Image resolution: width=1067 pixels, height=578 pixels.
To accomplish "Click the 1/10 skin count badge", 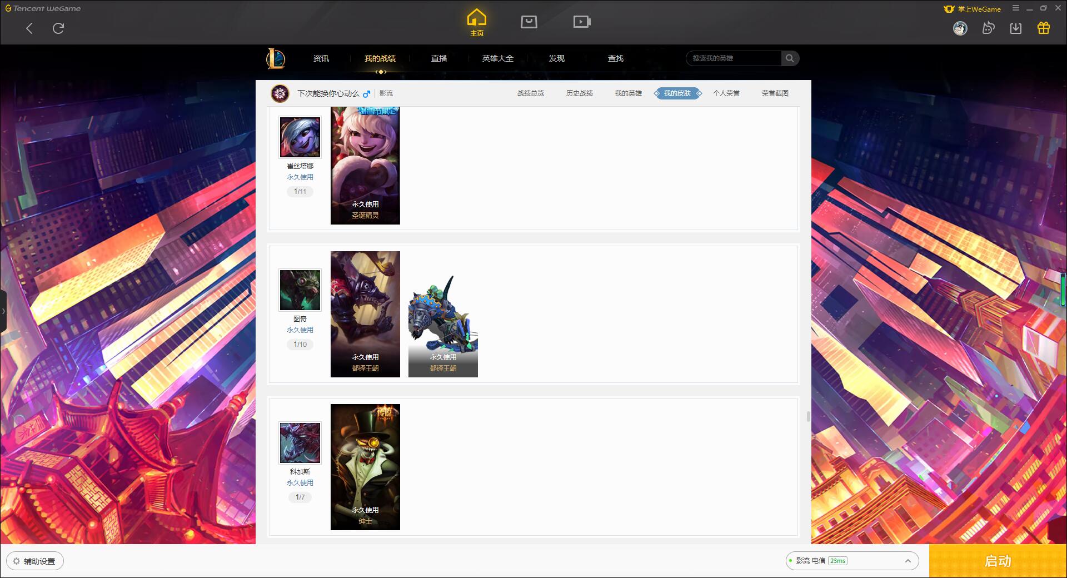I will (x=300, y=345).
